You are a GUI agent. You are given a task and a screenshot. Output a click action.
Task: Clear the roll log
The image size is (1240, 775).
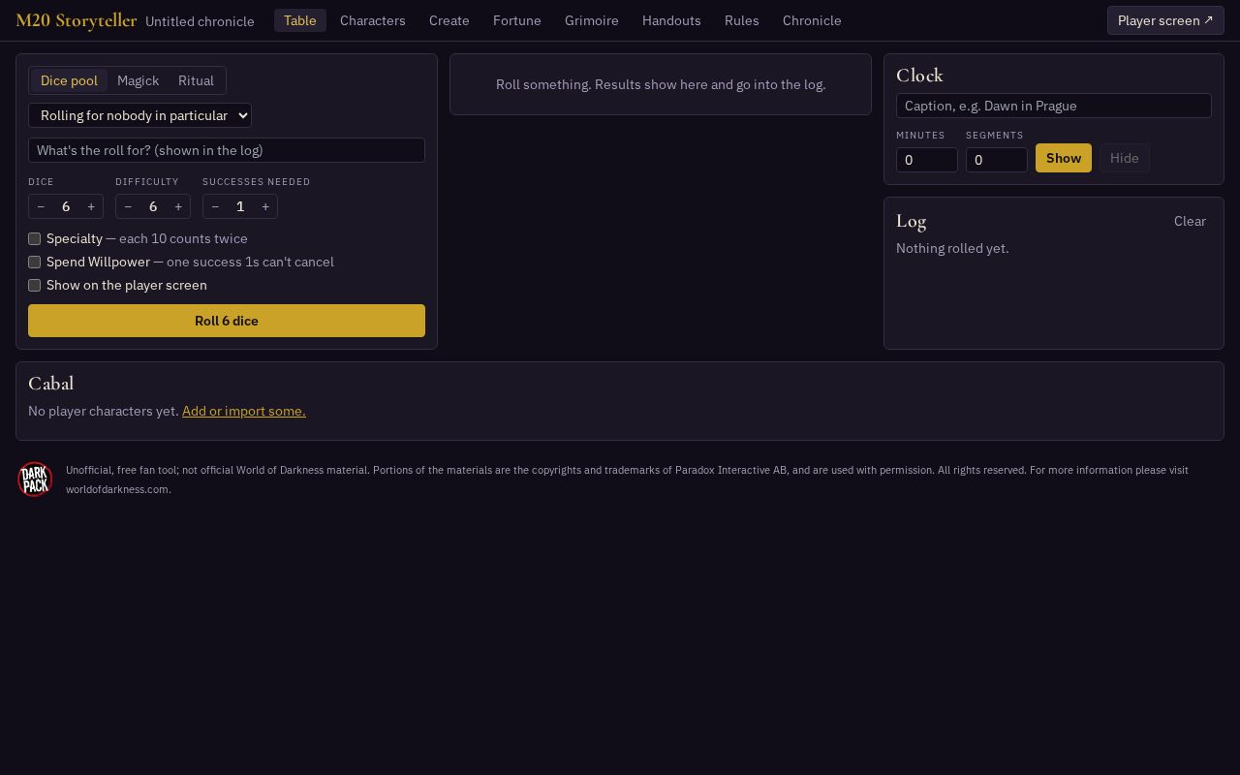click(1190, 221)
